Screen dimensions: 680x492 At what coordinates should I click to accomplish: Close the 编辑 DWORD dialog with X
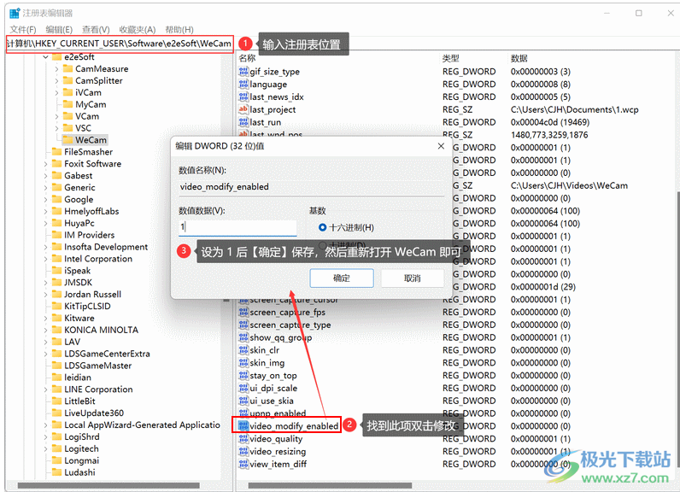[441, 146]
